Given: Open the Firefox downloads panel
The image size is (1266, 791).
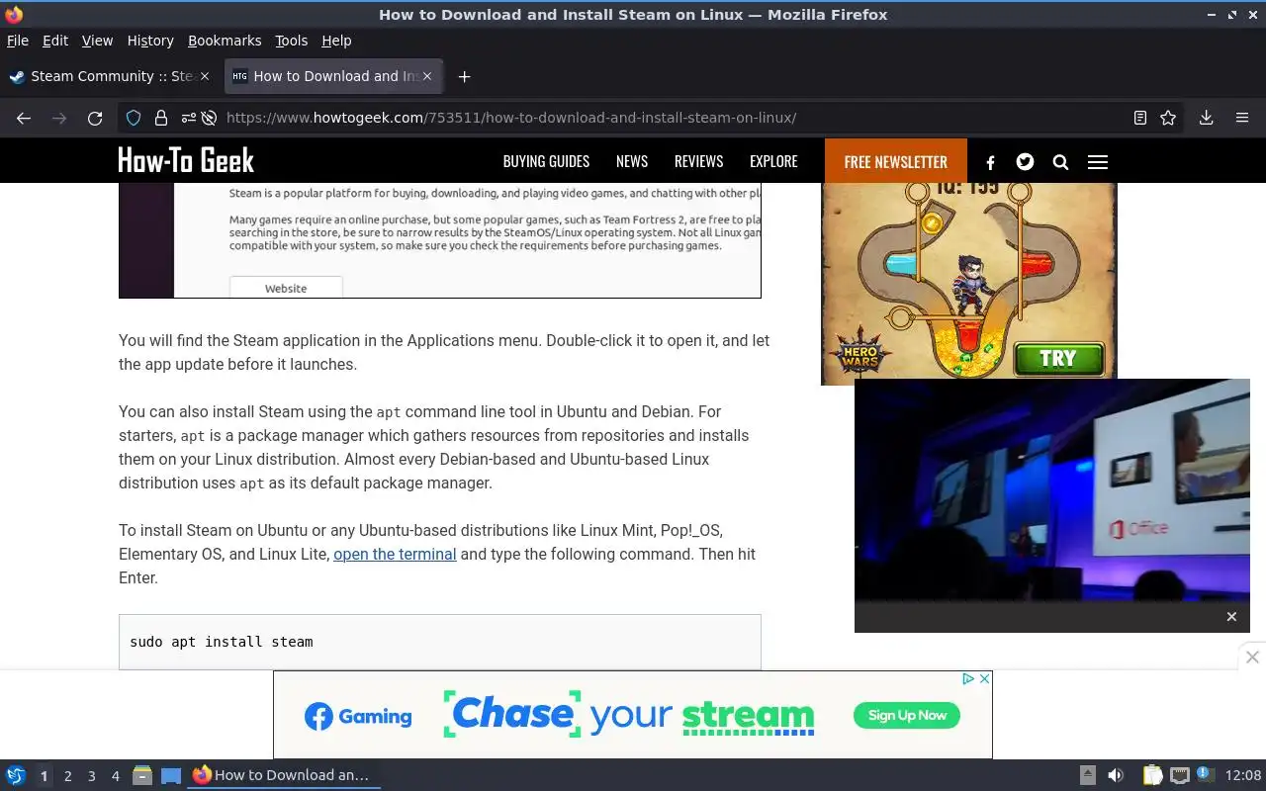Looking at the screenshot, I should tap(1206, 118).
